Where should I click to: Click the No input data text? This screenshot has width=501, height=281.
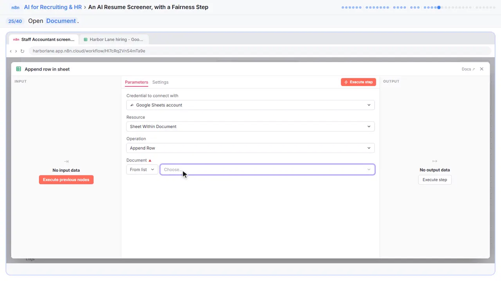click(66, 170)
